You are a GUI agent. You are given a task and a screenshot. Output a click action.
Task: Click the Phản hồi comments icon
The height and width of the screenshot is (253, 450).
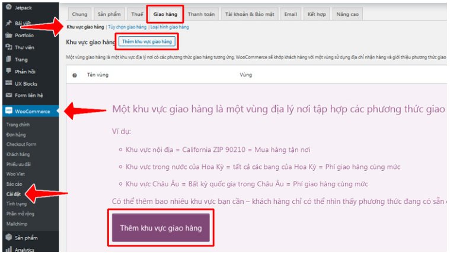click(x=8, y=72)
